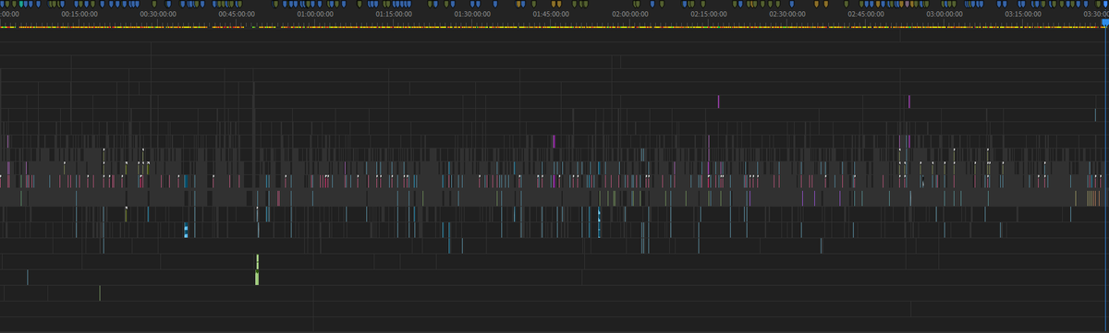
Task: Jump to 00:15:00:00 on the time ruler
Action: [x=80, y=14]
